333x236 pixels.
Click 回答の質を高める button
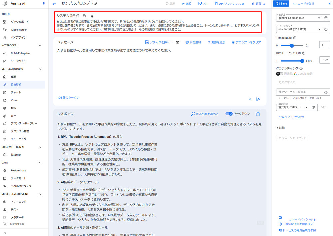[x=205, y=114]
